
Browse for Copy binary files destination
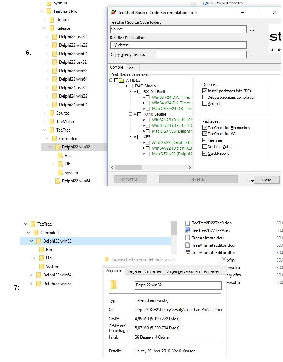click(x=252, y=55)
